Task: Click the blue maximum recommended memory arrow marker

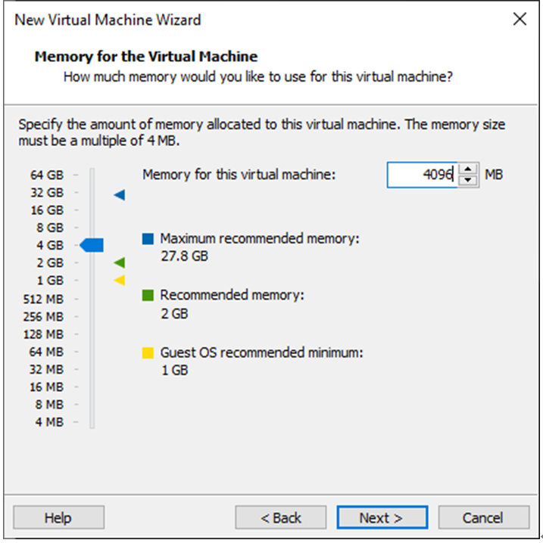Action: pyautogui.click(x=119, y=195)
